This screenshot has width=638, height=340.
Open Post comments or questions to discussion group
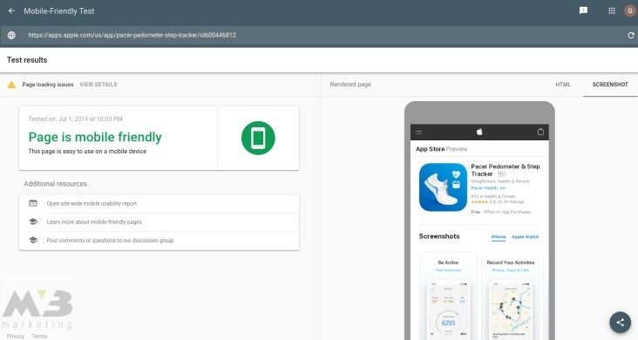(159, 241)
